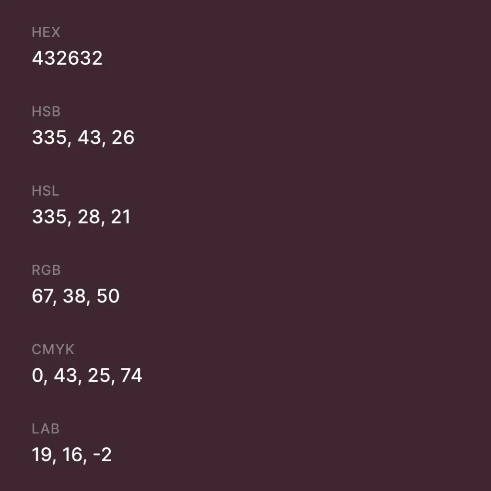Viewport: 491px width, 491px height.
Task: Click the black component 74 in CMYK
Action: point(131,375)
